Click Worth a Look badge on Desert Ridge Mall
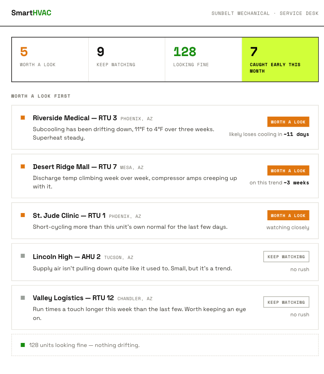Image resolution: width=324 pixels, height=374 pixels. (288, 171)
